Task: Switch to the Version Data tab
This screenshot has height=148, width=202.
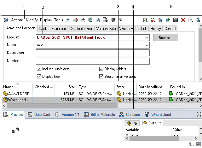Action: pyautogui.click(x=106, y=29)
